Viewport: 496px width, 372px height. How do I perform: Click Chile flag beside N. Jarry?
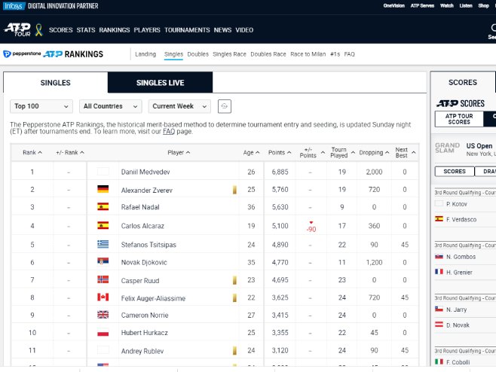pyautogui.click(x=439, y=309)
